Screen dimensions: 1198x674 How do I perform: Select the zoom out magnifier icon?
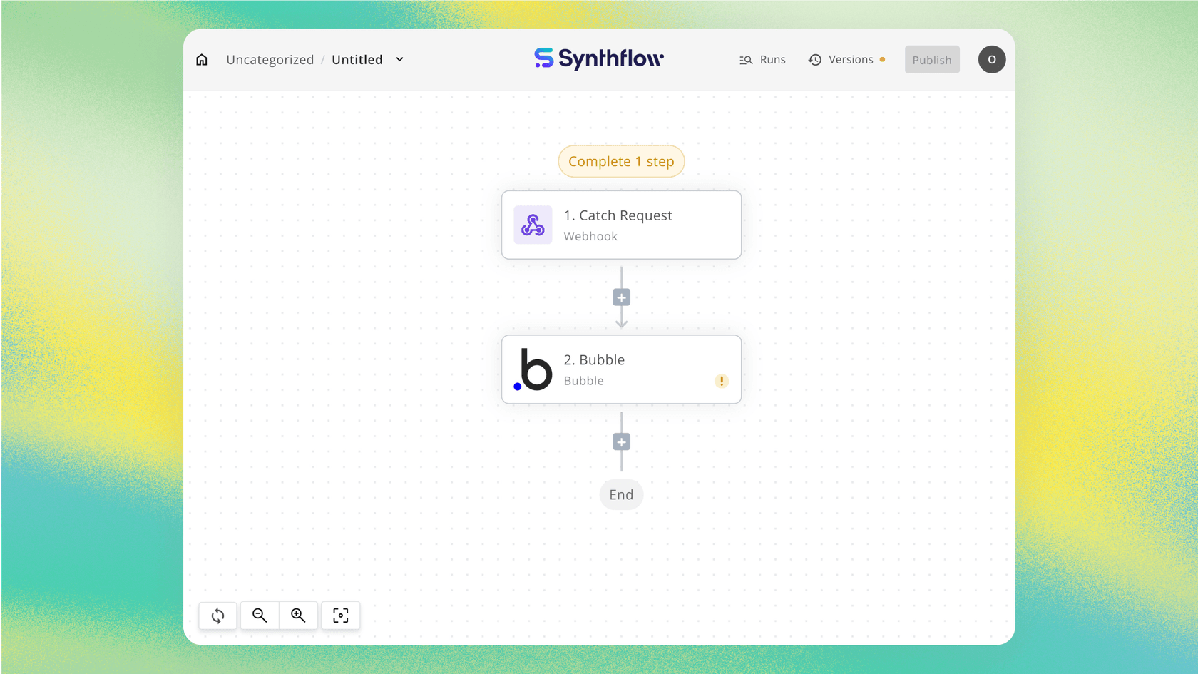259,615
